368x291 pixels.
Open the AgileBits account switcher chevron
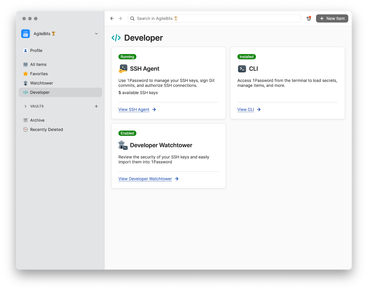tap(96, 33)
